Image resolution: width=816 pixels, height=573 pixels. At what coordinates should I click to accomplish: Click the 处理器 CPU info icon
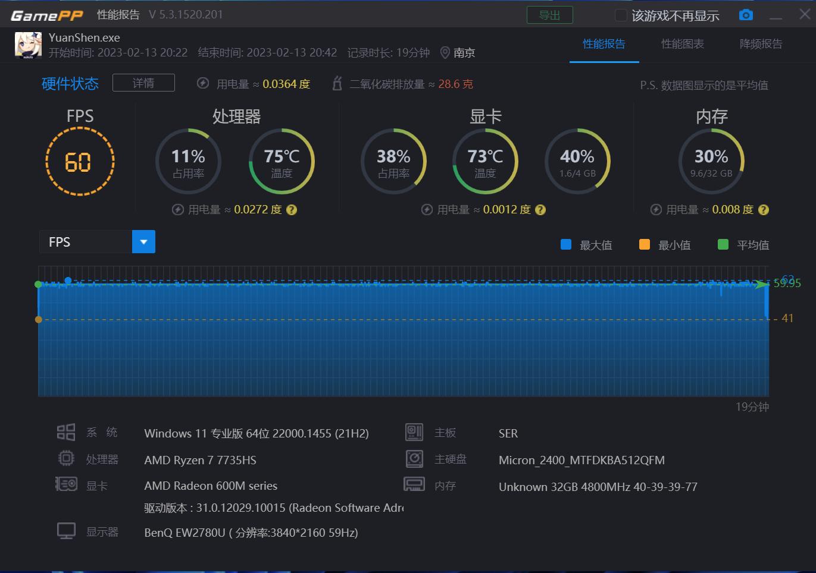(66, 458)
